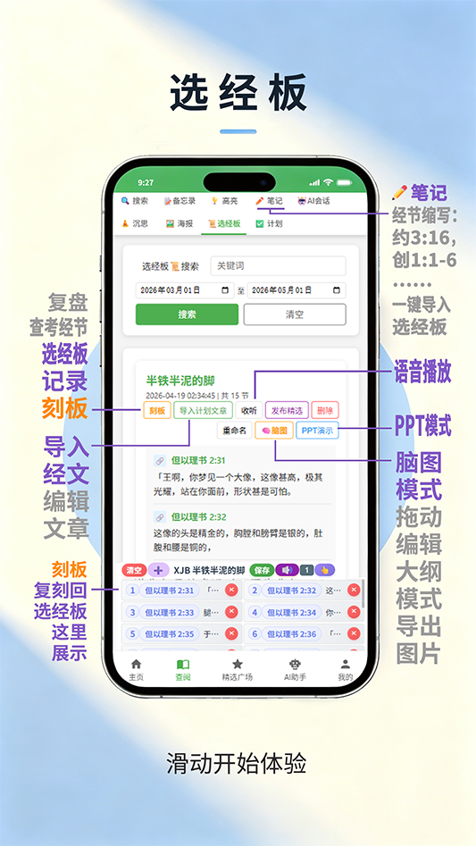Click the green 搜索 button
476x846 pixels.
tap(187, 314)
